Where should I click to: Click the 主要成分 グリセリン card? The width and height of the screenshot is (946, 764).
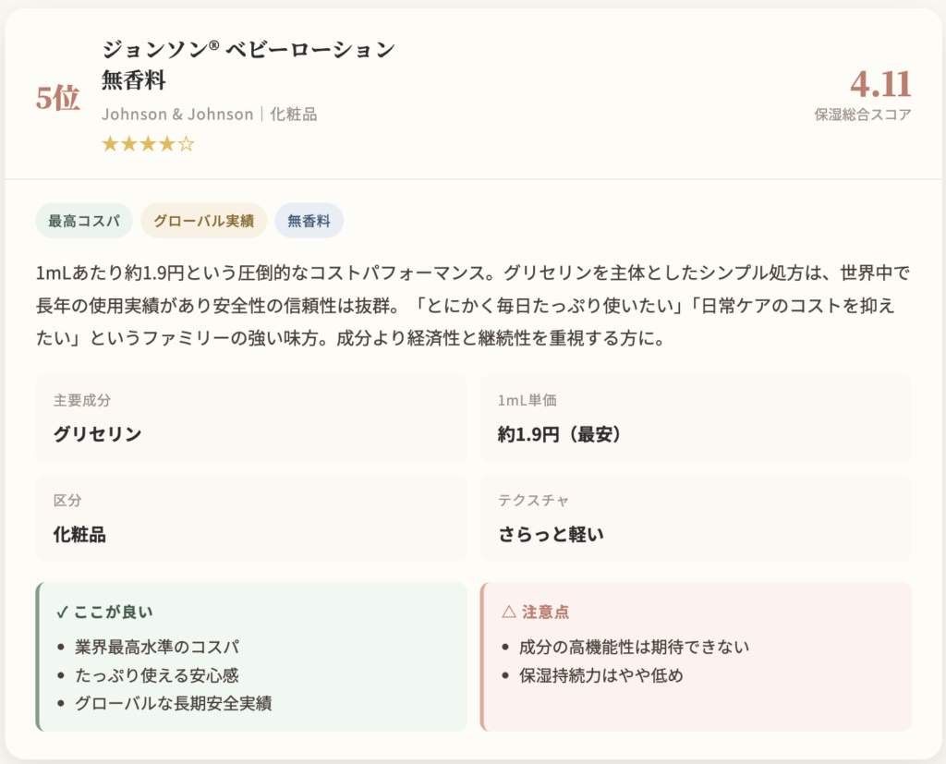tap(250, 418)
